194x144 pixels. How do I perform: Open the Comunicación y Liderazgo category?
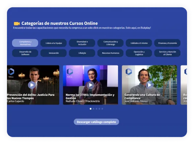(110, 43)
